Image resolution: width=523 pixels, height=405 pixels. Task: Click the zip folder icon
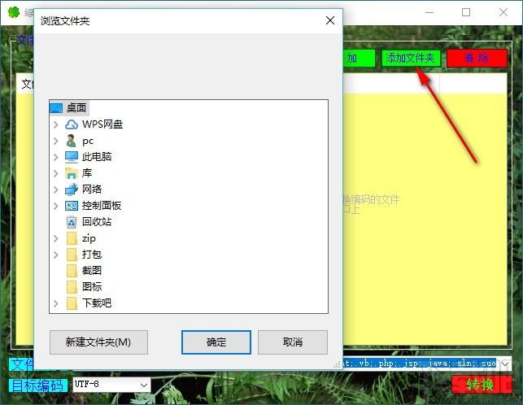click(72, 238)
